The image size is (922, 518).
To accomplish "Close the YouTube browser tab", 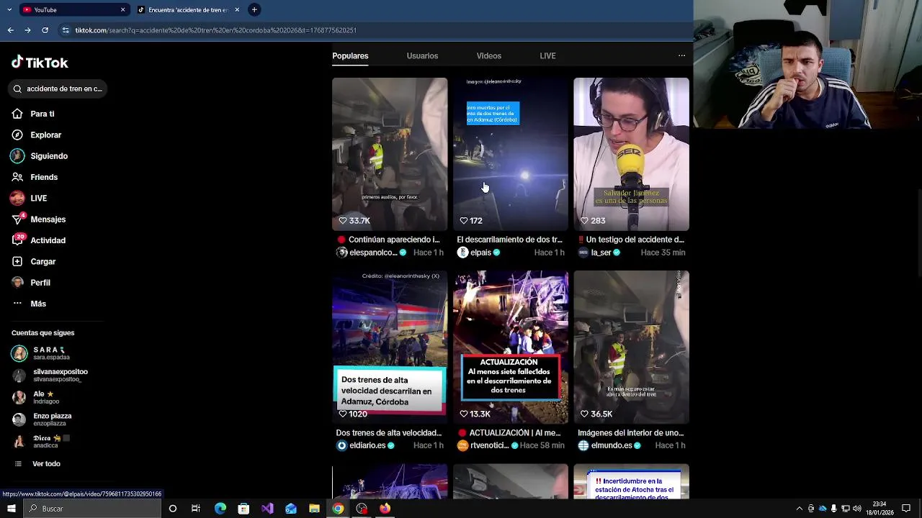I will coord(122,9).
